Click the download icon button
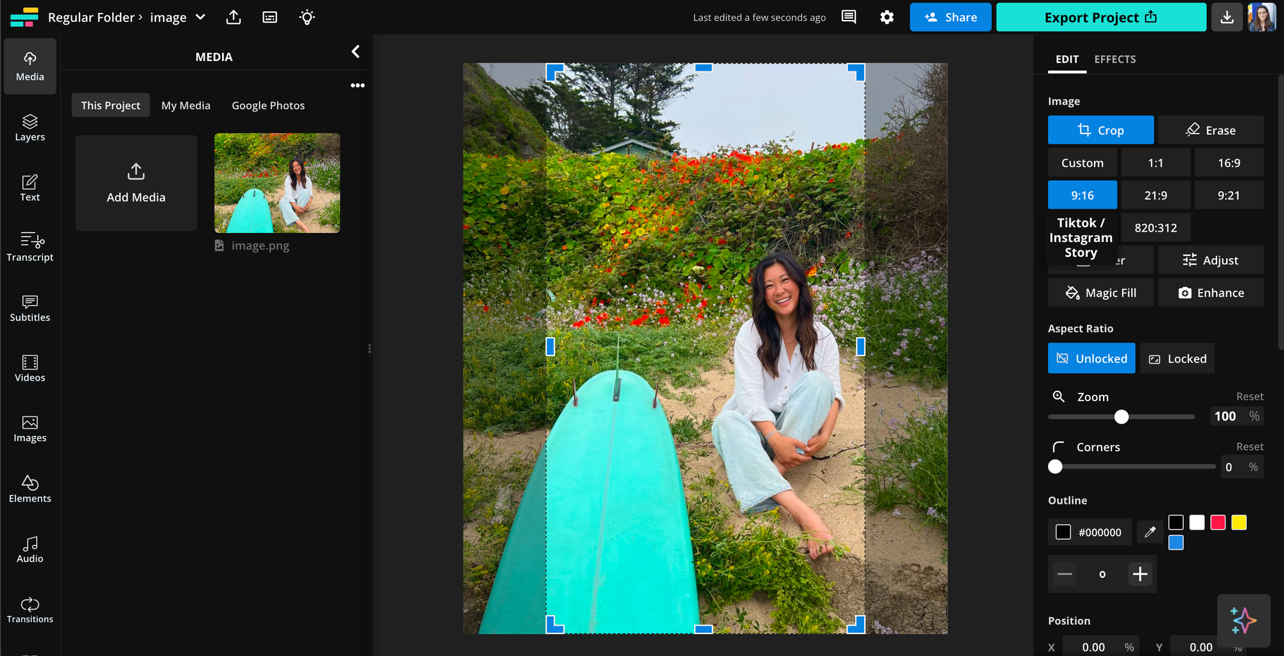Image resolution: width=1284 pixels, height=656 pixels. (1226, 17)
